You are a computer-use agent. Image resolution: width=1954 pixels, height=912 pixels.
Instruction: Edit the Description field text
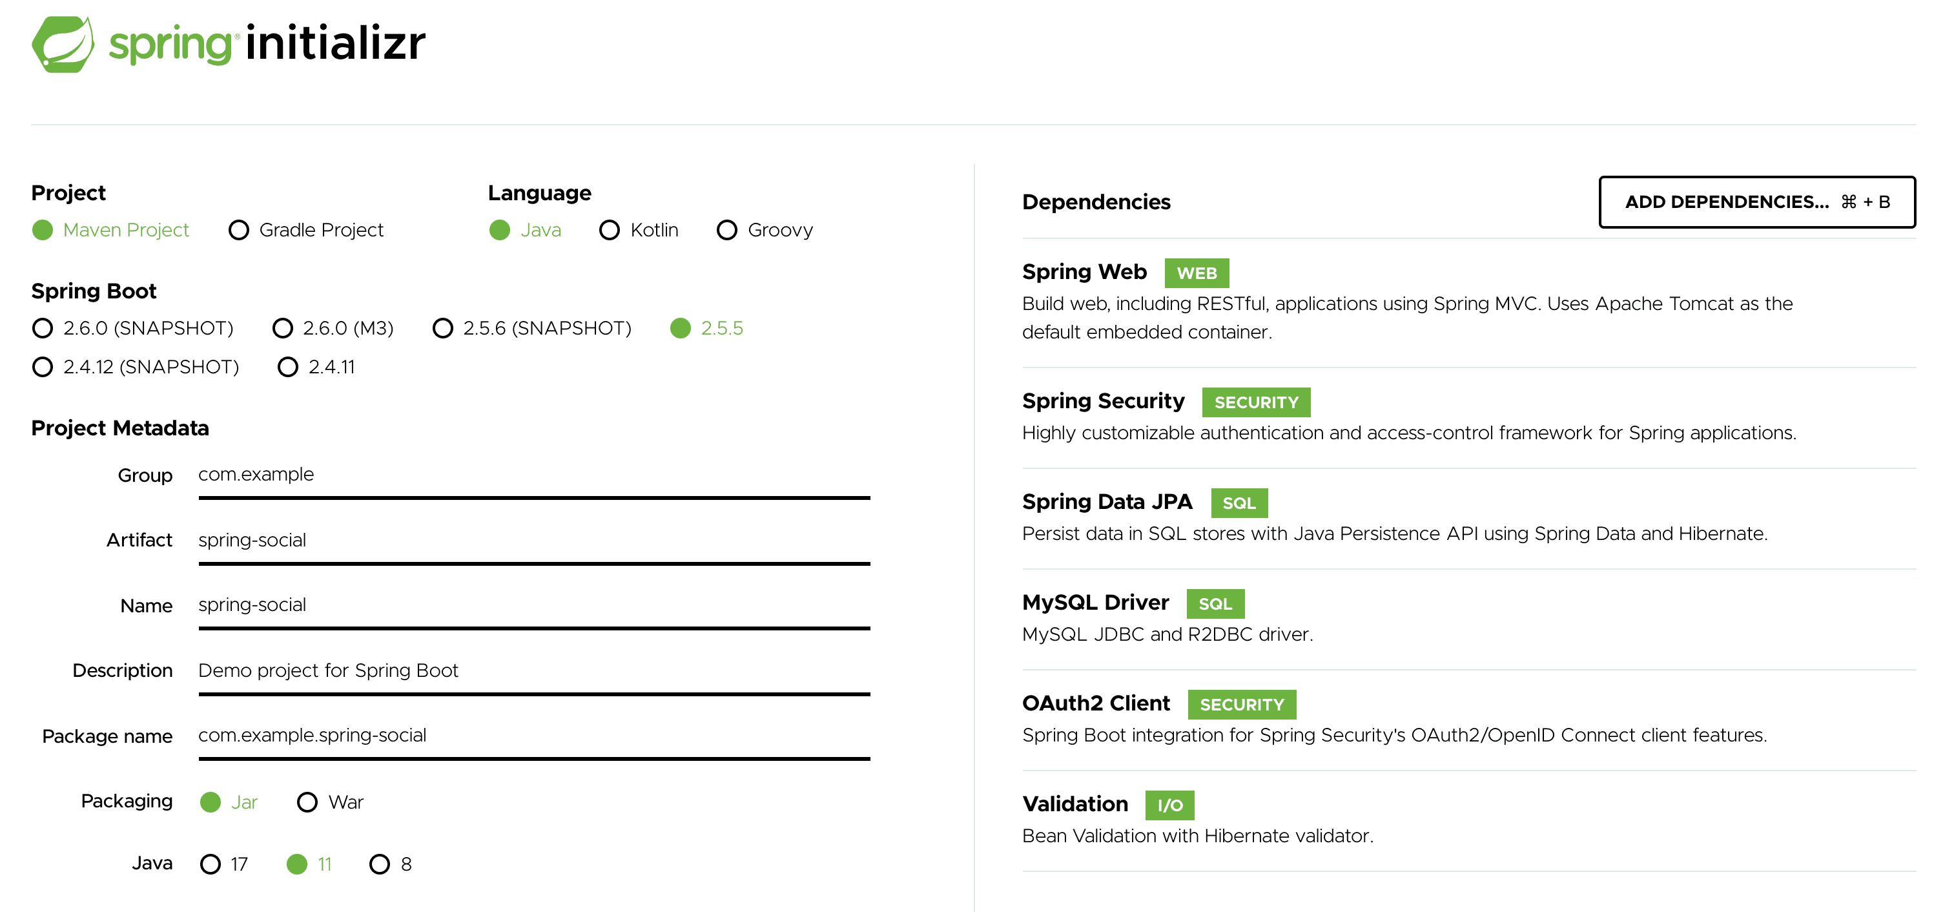coord(531,670)
